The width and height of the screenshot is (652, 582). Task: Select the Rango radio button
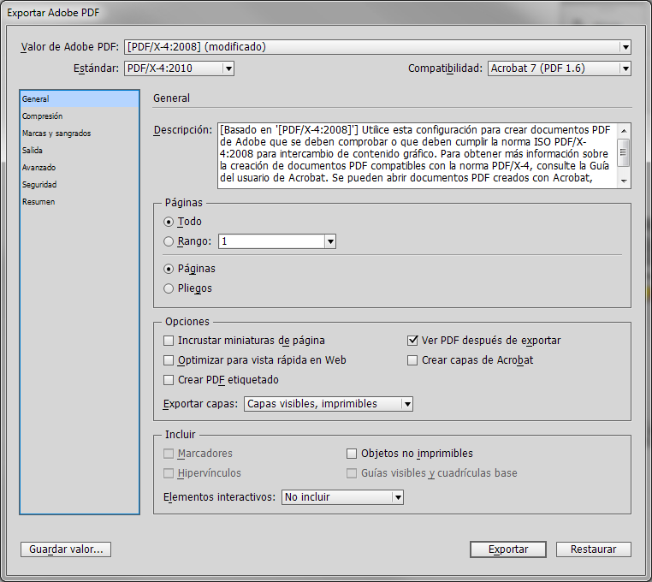pos(169,242)
